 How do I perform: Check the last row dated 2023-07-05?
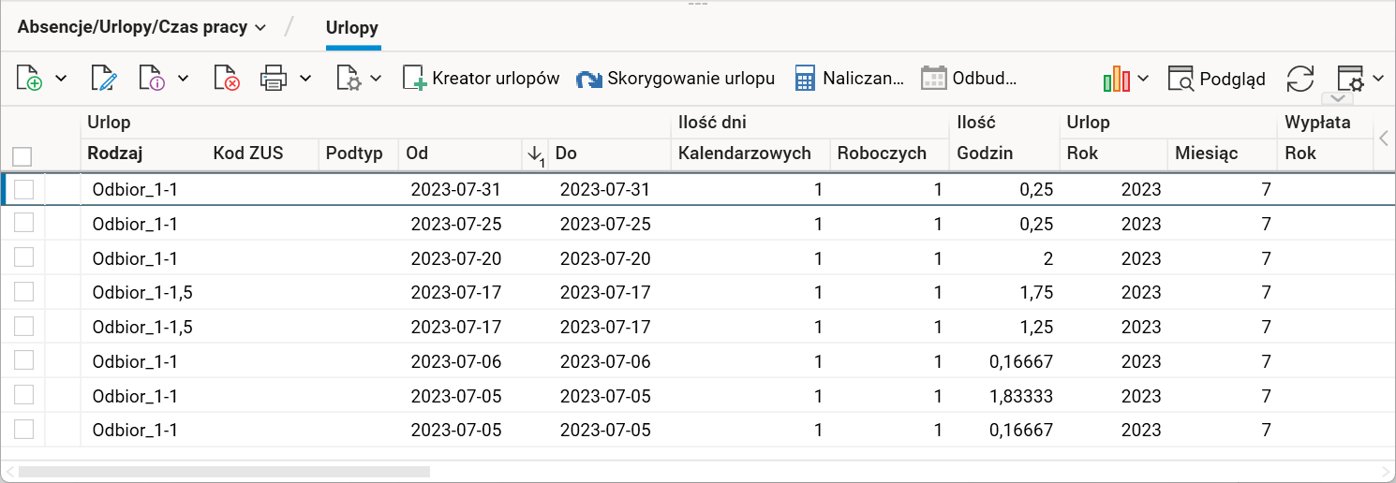point(24,430)
